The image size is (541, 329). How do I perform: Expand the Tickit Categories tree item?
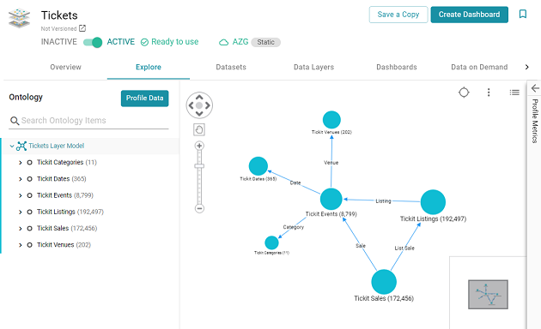20,163
